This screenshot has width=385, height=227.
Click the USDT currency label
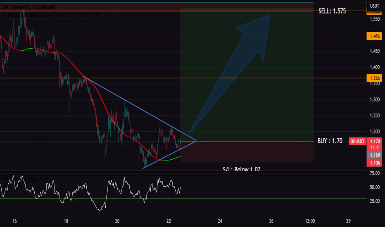click(374, 6)
